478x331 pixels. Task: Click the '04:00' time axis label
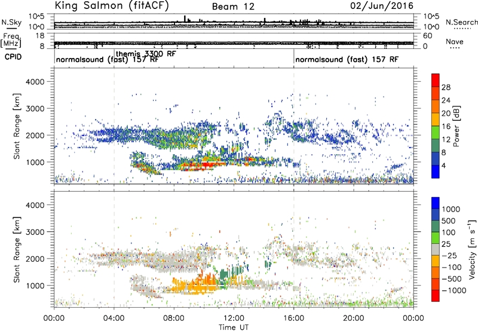(x=114, y=318)
